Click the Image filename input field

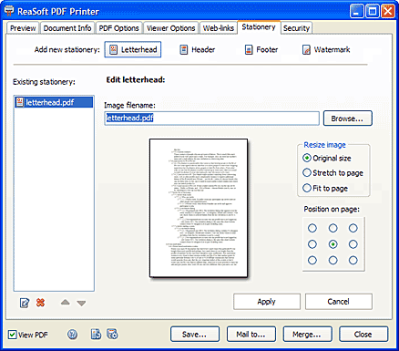[211, 119]
